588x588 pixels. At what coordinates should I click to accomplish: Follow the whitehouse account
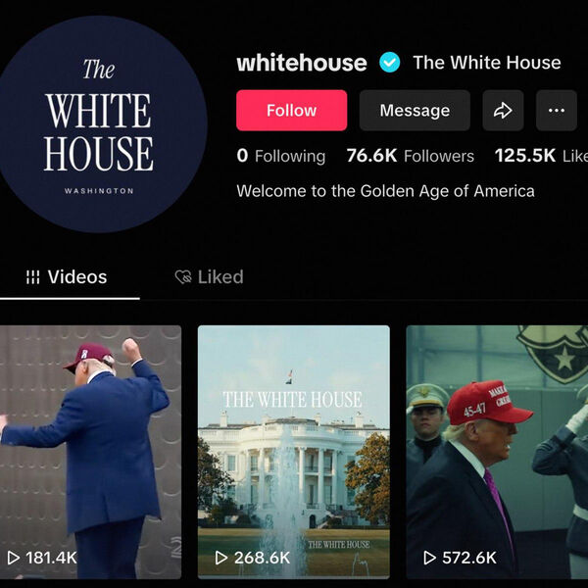(291, 110)
